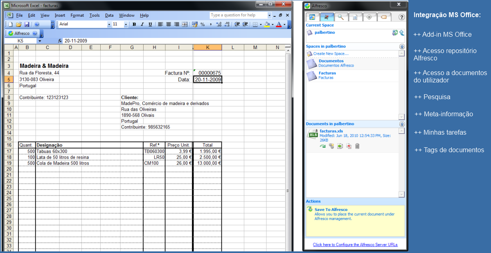The height and width of the screenshot is (253, 491).
Task: Open the font name dropdown showing Arial
Action: coord(109,24)
